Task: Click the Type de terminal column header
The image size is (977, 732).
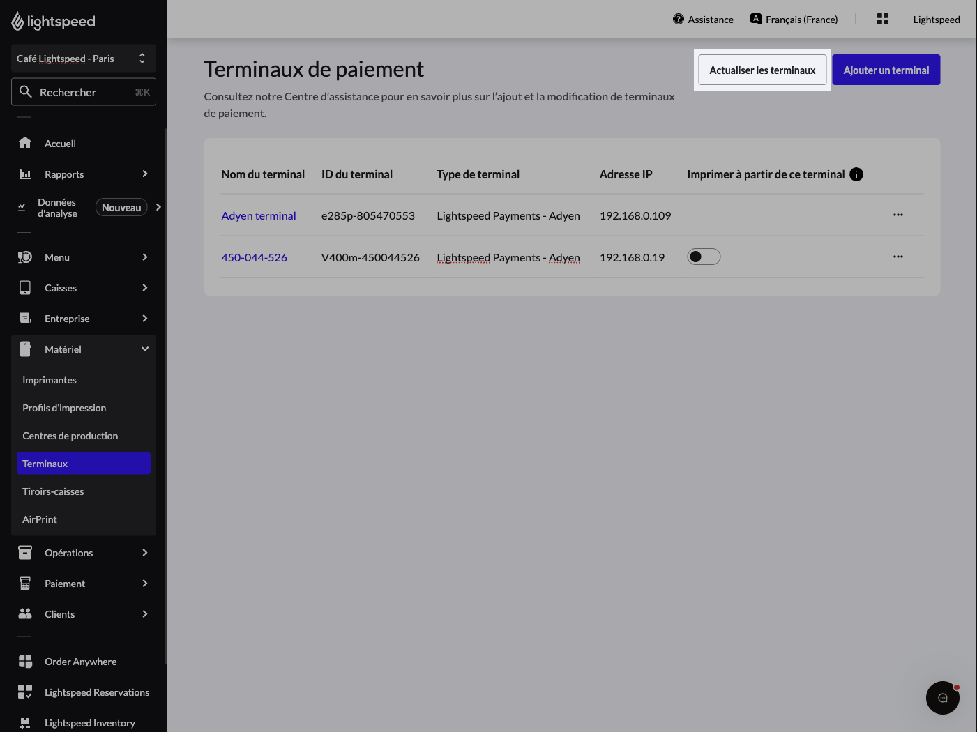Action: point(478,174)
